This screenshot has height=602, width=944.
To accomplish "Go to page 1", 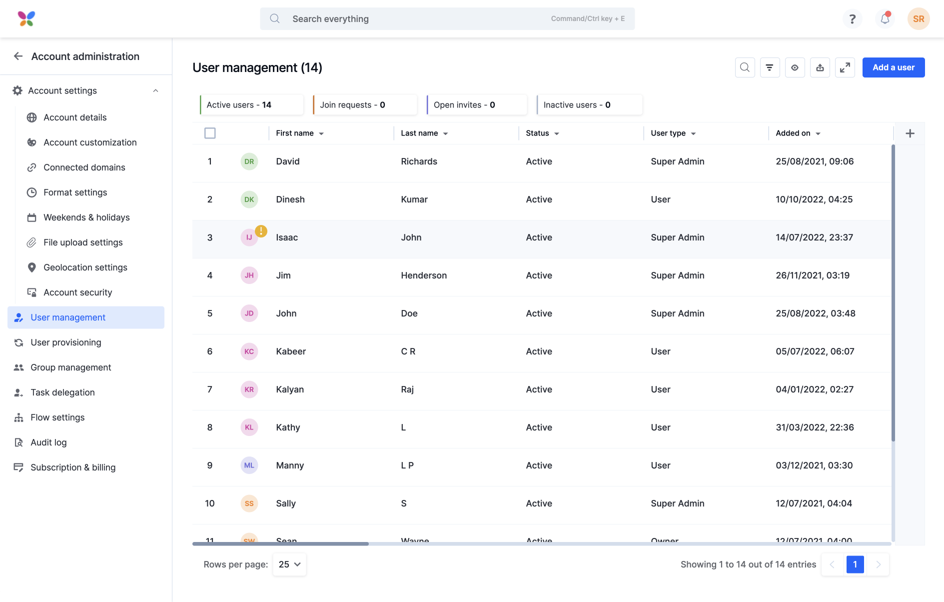I will tap(855, 564).
